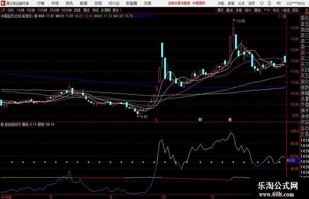Click the 2024年 date axis label
Viewport: 309px width, 199px height.
[x=6, y=197]
